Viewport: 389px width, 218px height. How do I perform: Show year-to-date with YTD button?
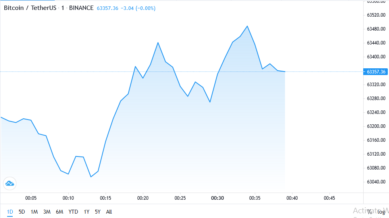73,212
